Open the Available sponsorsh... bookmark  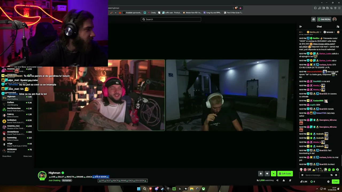click(x=132, y=13)
